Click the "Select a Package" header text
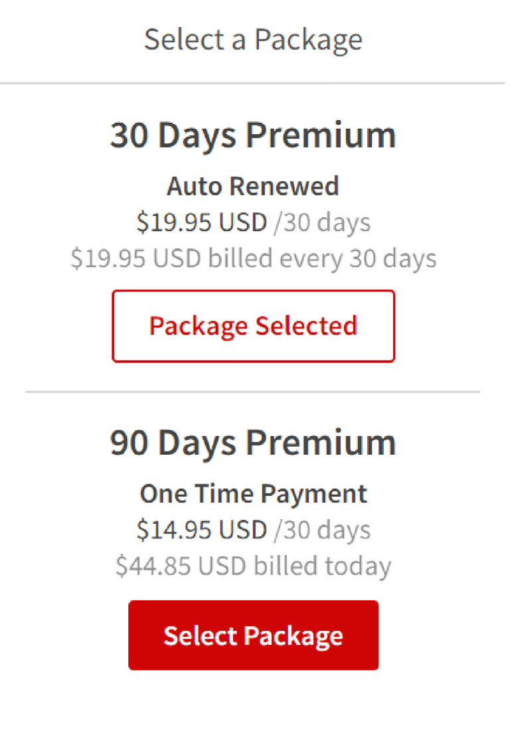 [253, 39]
